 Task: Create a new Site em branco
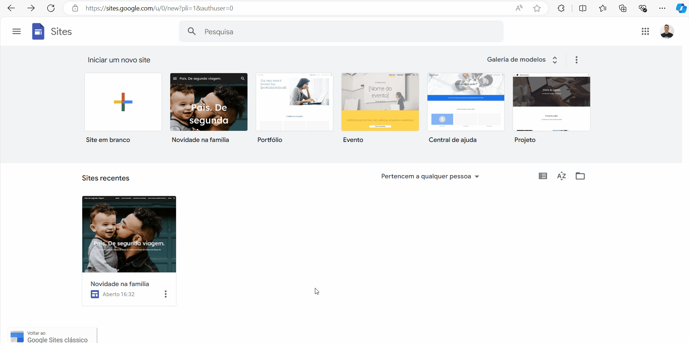(x=123, y=102)
